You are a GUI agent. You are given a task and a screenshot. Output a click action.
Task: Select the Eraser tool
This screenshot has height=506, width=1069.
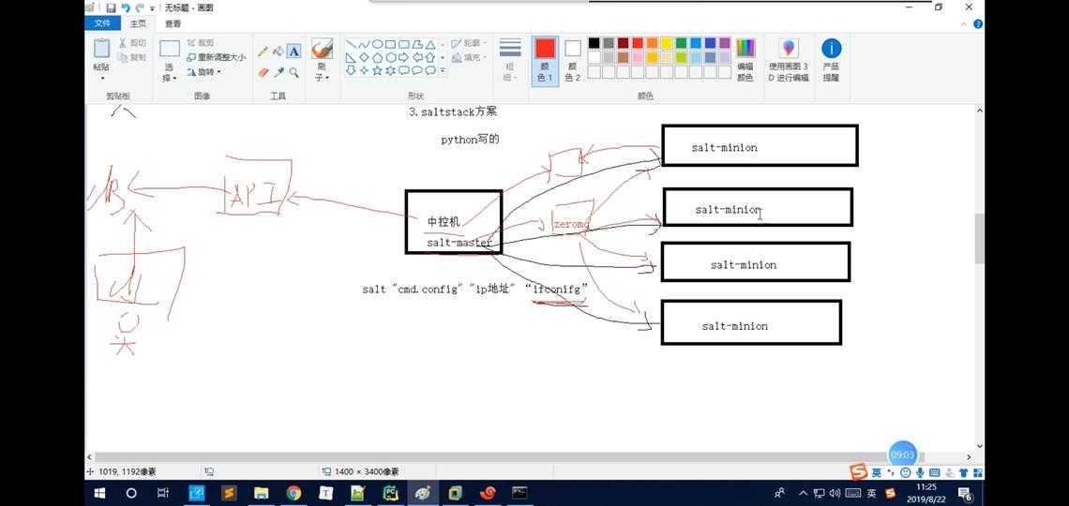[x=263, y=72]
